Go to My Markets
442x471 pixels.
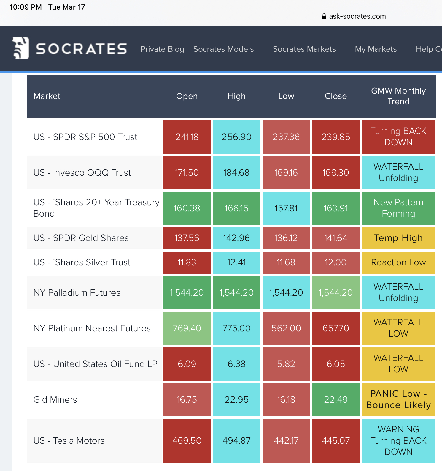376,49
